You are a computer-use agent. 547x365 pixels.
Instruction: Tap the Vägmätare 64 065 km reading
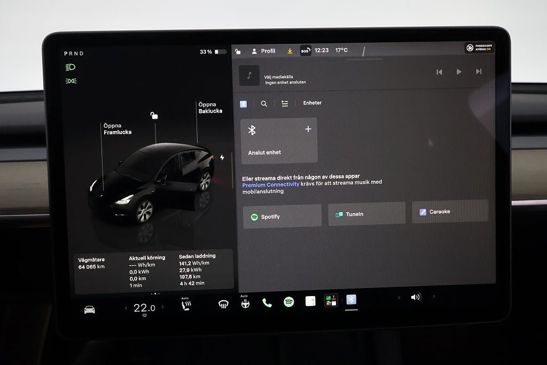click(x=91, y=263)
